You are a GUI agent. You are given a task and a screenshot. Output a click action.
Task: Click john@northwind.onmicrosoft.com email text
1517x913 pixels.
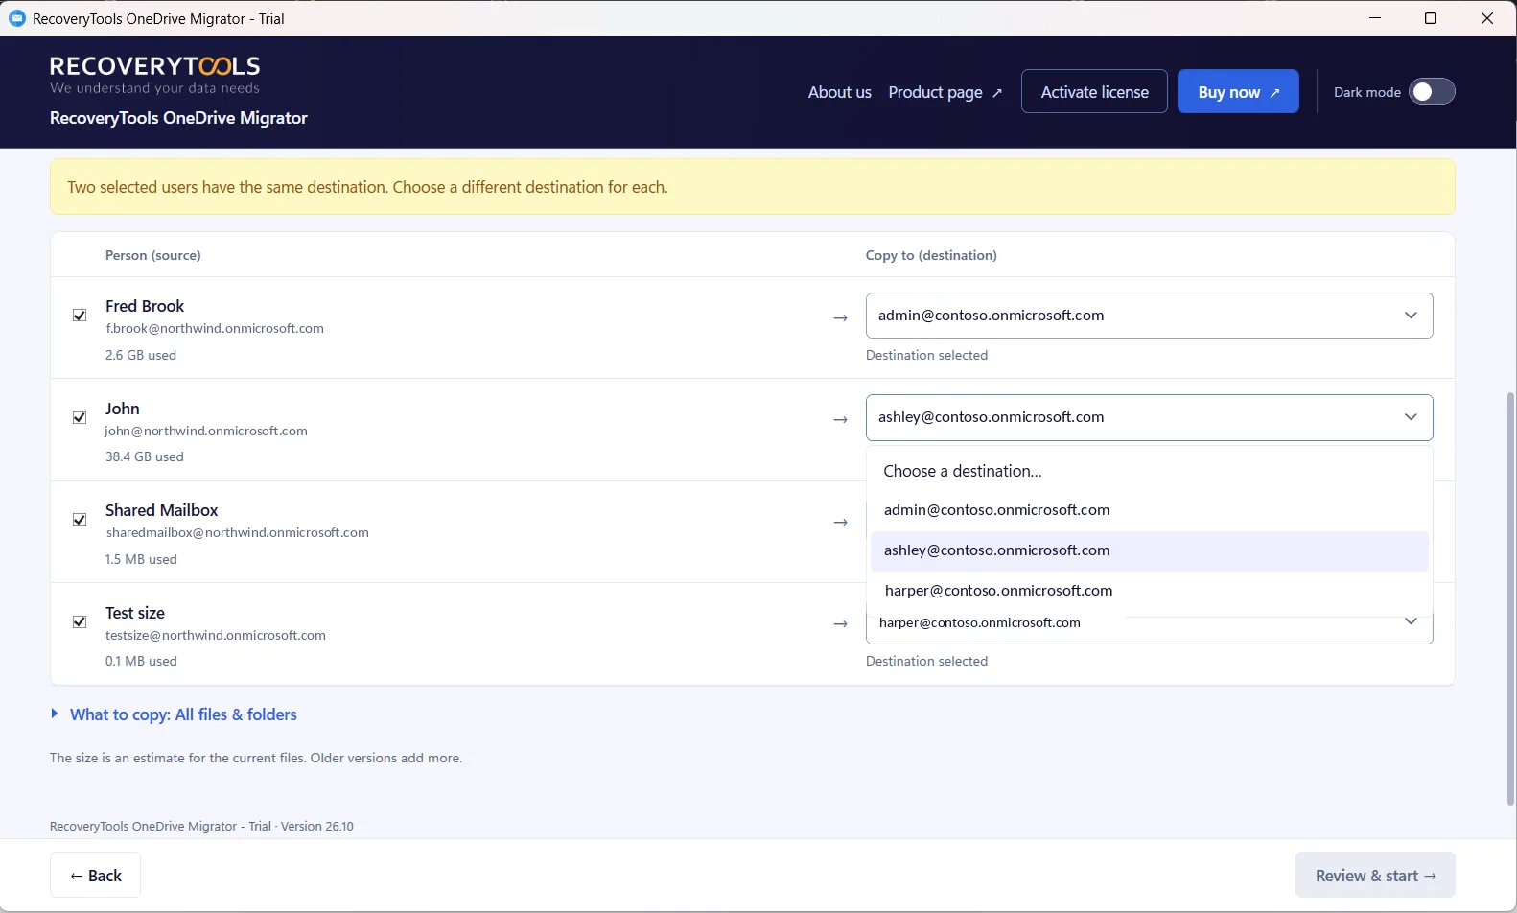click(206, 431)
